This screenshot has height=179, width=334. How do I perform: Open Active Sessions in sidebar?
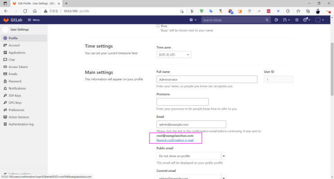pos(23,117)
